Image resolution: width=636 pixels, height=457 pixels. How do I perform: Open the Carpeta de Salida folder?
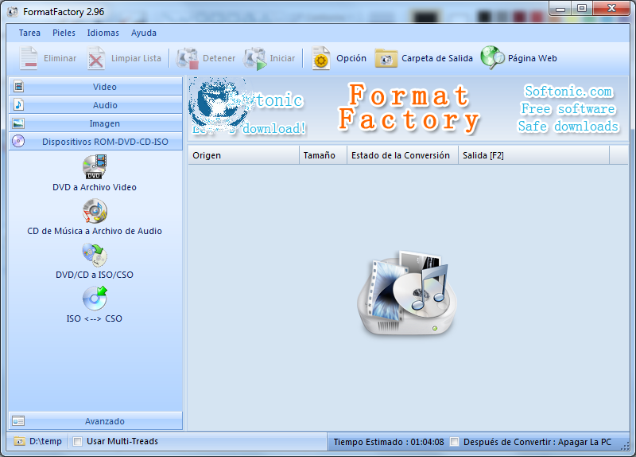click(386, 58)
